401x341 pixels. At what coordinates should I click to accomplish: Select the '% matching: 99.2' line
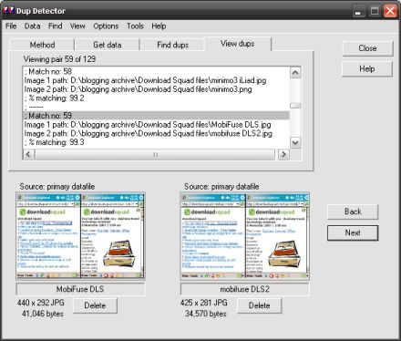[157, 98]
